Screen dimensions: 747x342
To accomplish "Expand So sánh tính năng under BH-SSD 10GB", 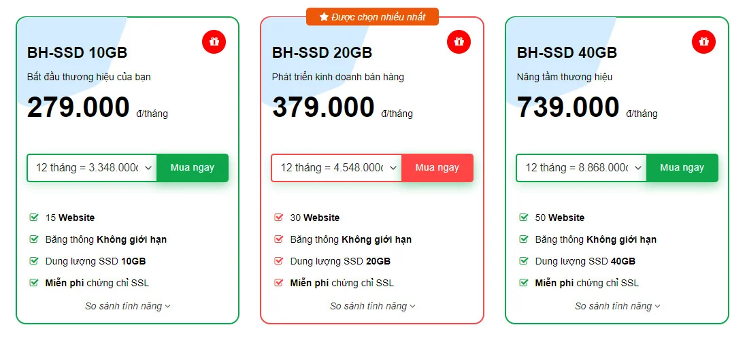I will [128, 306].
